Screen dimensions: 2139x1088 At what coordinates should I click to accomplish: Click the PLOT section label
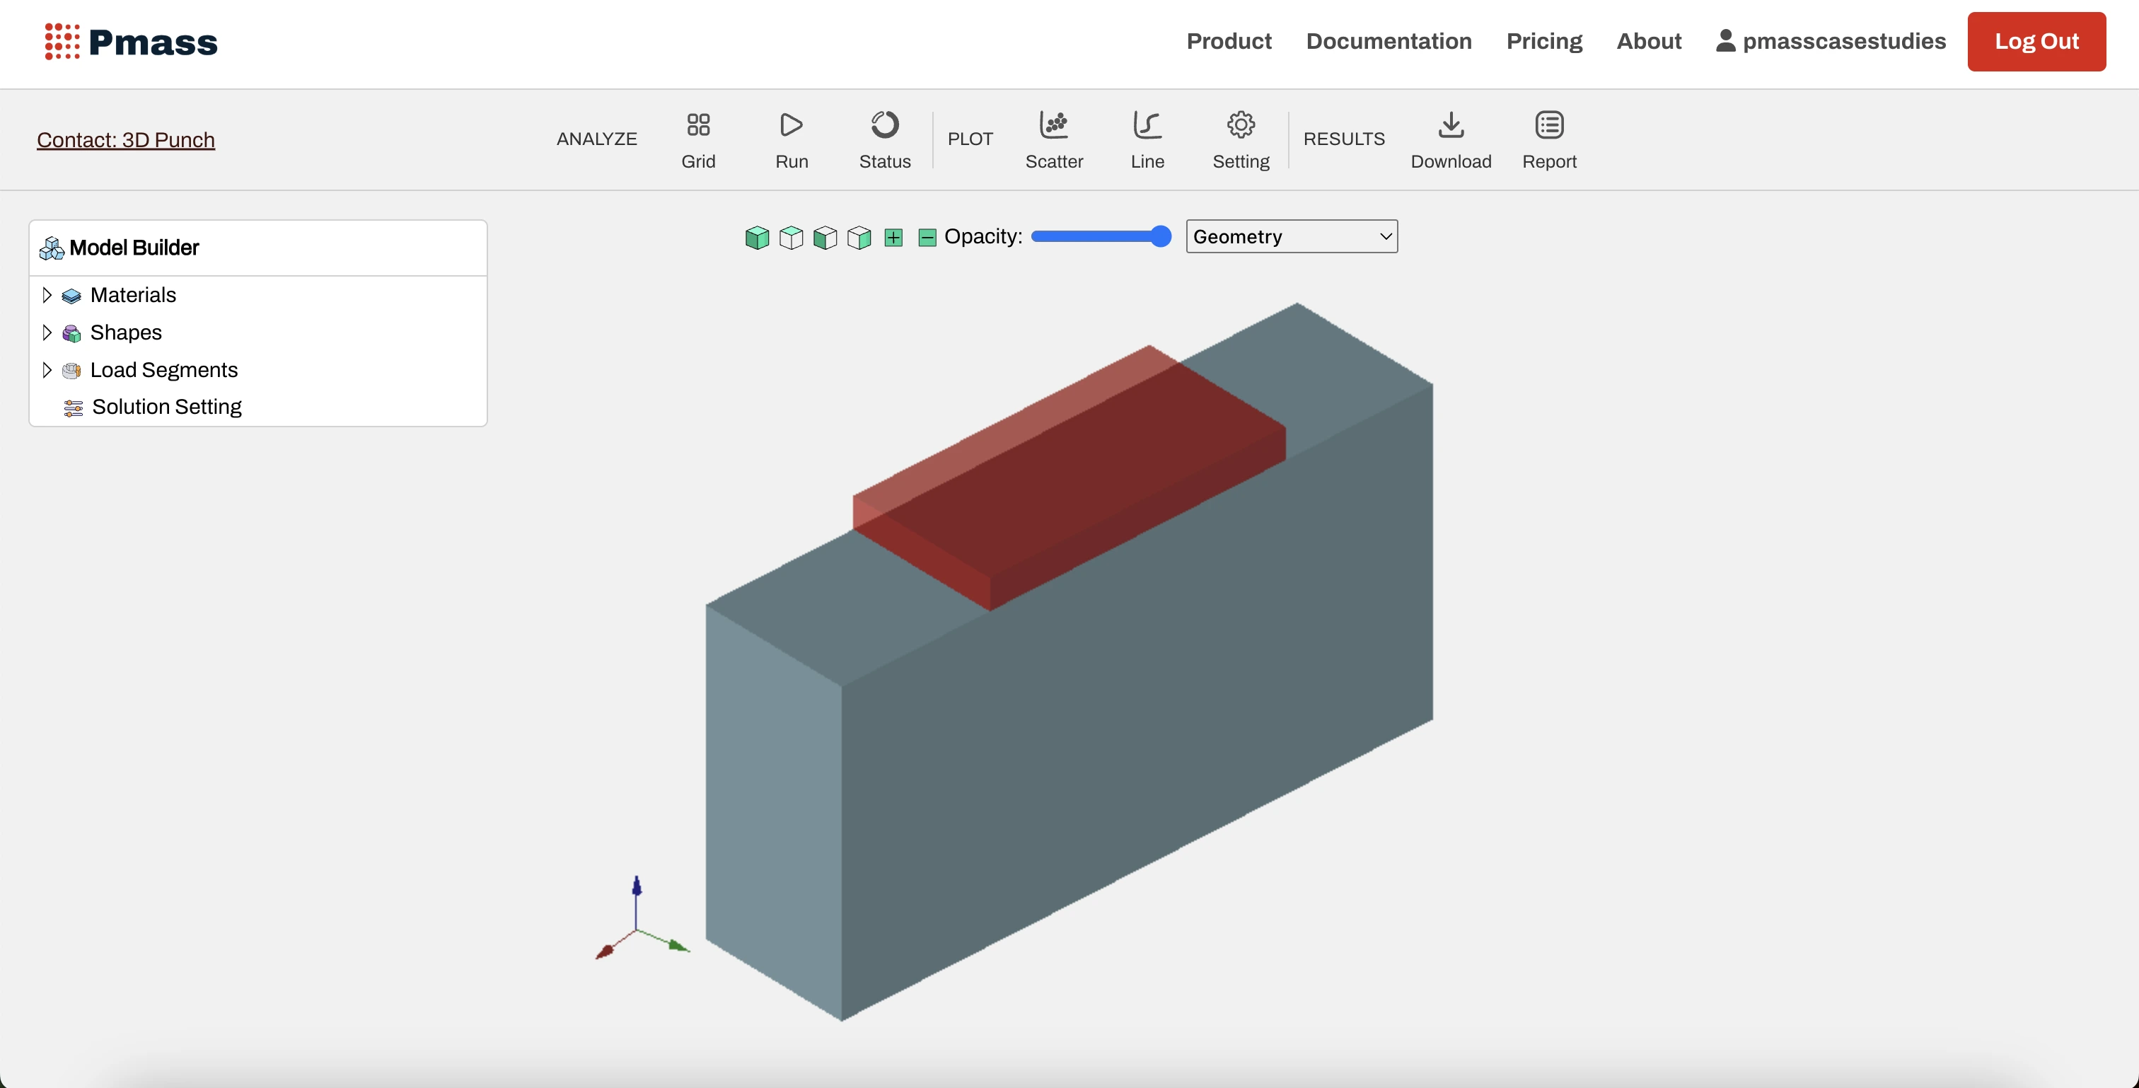[970, 139]
